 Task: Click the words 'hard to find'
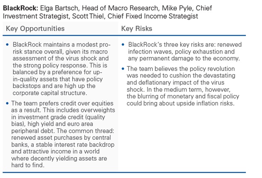tap(28, 165)
